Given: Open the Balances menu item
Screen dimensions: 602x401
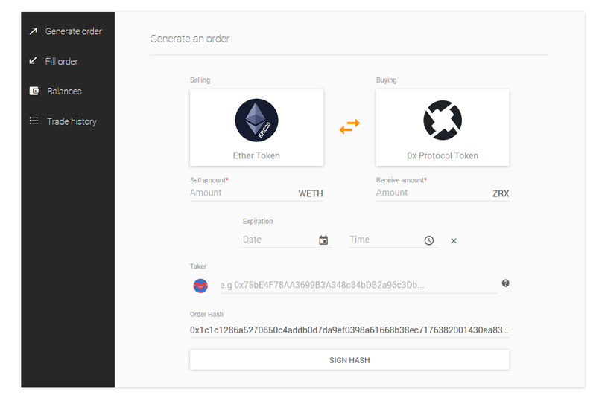Looking at the screenshot, I should [68, 92].
